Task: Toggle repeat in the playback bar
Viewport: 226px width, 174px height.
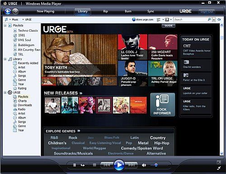Action: [83, 165]
